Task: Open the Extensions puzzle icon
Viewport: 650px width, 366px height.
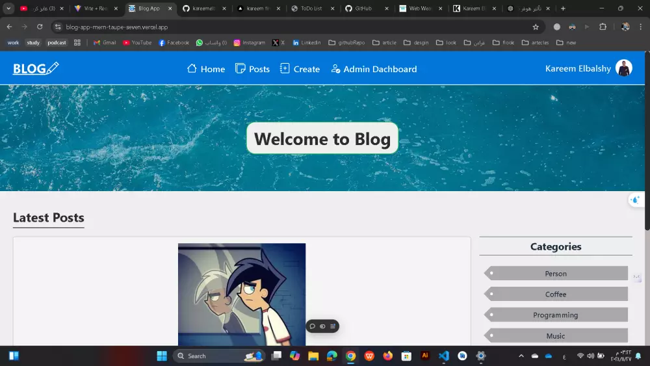Action: click(x=603, y=27)
